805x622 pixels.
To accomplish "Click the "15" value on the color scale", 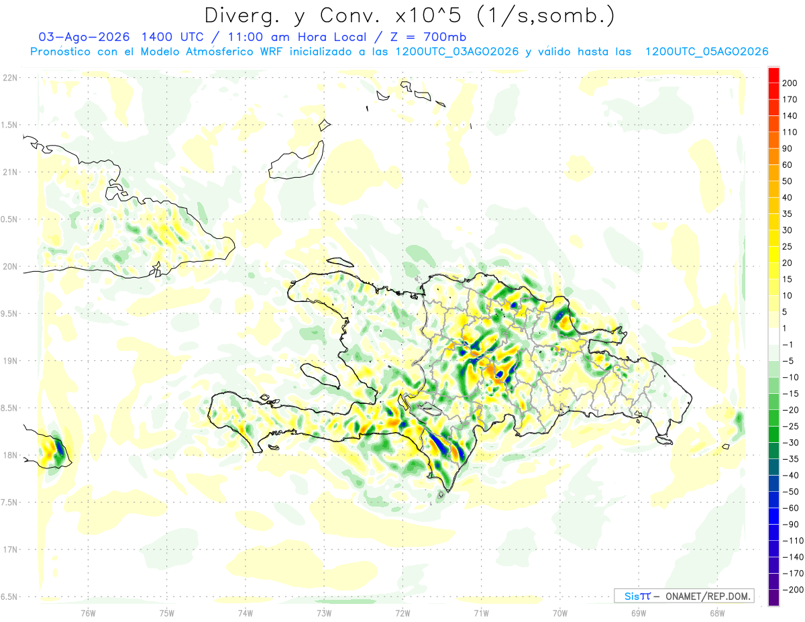I will tap(788, 279).
